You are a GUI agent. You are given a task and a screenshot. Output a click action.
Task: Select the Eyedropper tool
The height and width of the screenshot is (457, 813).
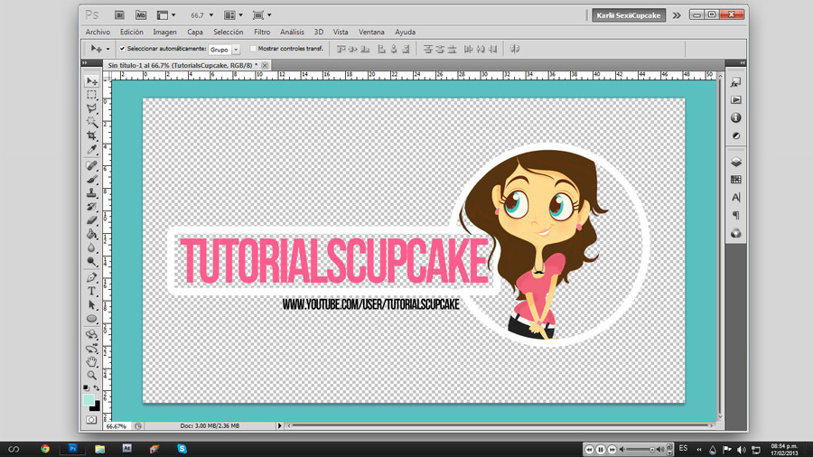(x=92, y=149)
